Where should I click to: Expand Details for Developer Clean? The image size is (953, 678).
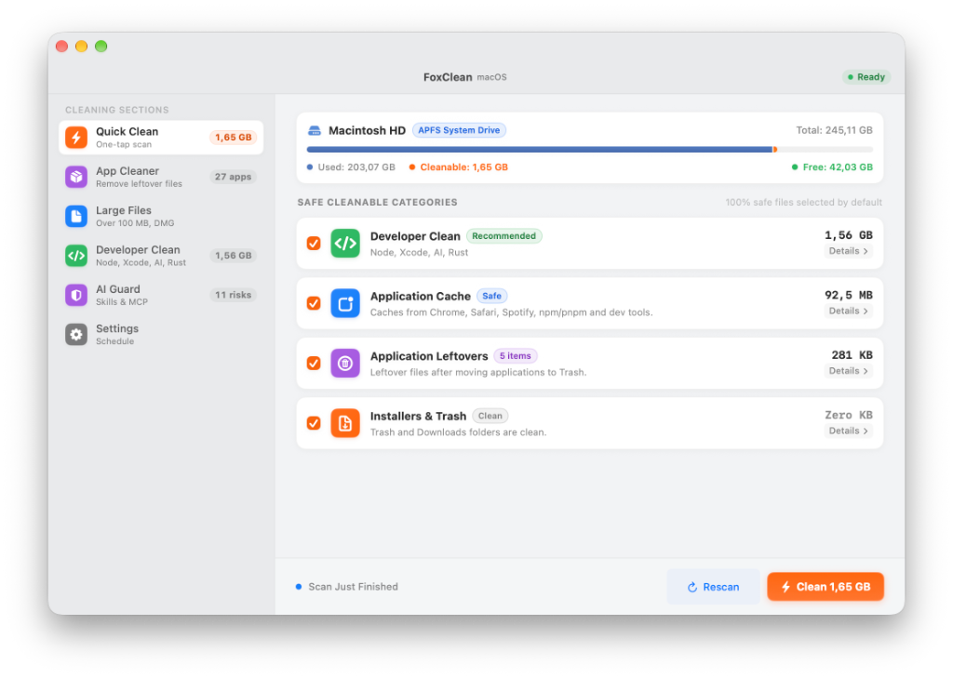click(849, 251)
